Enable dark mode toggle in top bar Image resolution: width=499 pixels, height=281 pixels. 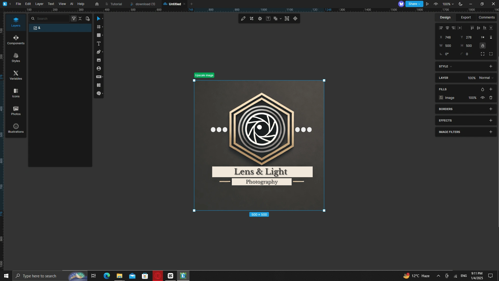(x=460, y=4)
